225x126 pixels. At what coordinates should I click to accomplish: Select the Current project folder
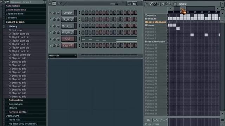tap(15, 22)
